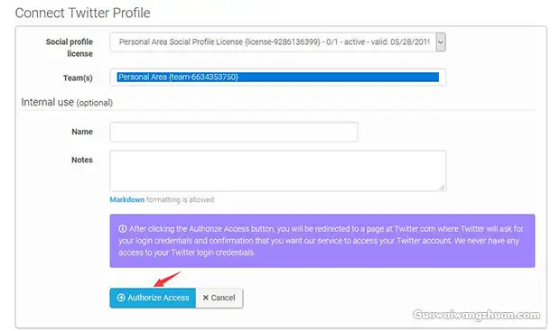
Task: Click the info icon in purple notice
Action: click(123, 228)
